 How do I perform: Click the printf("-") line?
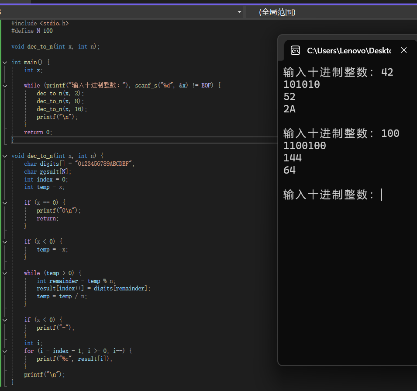point(55,328)
